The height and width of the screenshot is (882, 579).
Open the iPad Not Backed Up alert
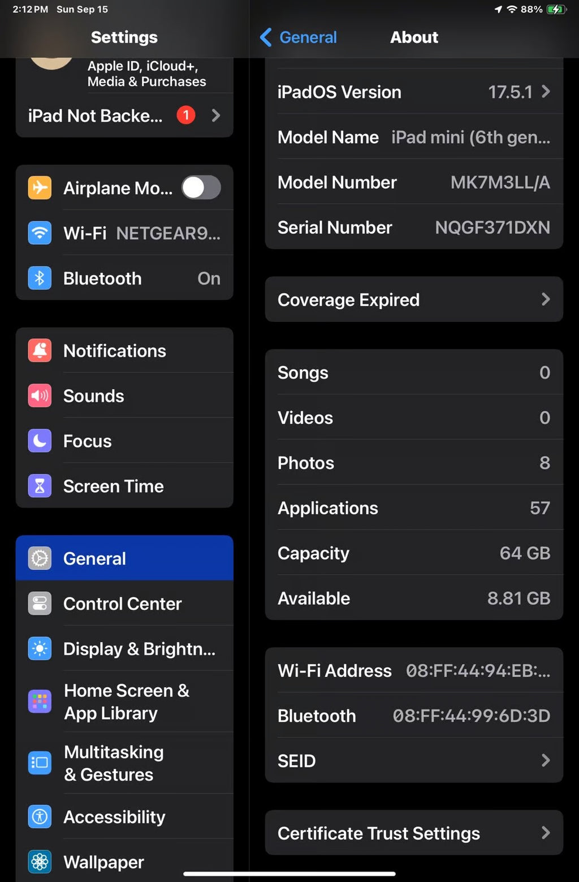point(124,115)
